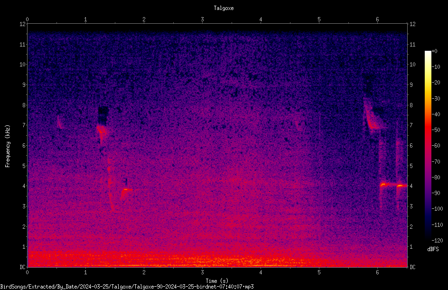The image size is (448, 290).
Task: Click the 10 kHz tick on the left frequency axis
Action: click(x=23, y=65)
